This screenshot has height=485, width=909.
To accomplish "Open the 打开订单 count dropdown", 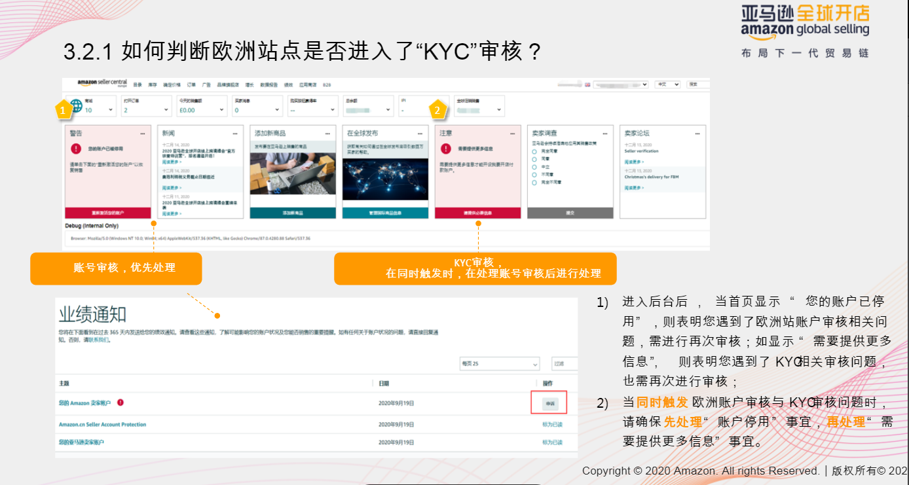I will [x=165, y=109].
